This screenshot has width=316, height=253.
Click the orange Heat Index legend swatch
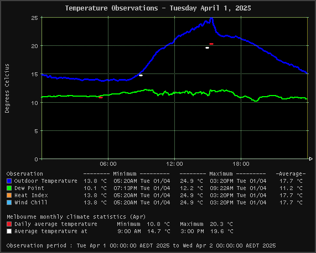pyautogui.click(x=9, y=196)
